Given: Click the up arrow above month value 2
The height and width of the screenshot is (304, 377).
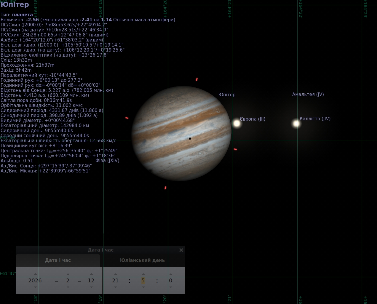Looking at the screenshot, I should tap(68, 274).
